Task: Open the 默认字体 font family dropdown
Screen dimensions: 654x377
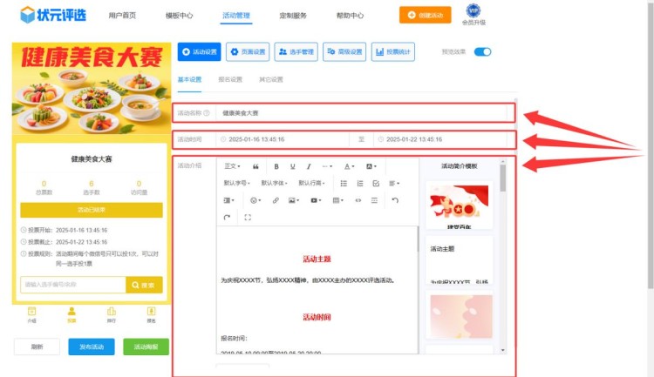Action: click(x=275, y=183)
